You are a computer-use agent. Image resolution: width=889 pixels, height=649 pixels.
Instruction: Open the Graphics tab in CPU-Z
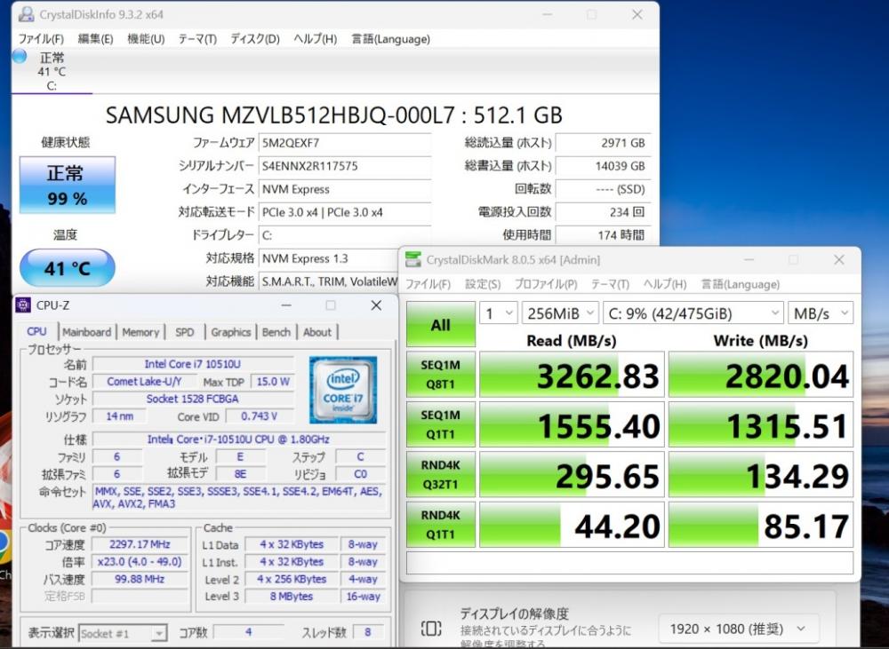[x=231, y=332]
